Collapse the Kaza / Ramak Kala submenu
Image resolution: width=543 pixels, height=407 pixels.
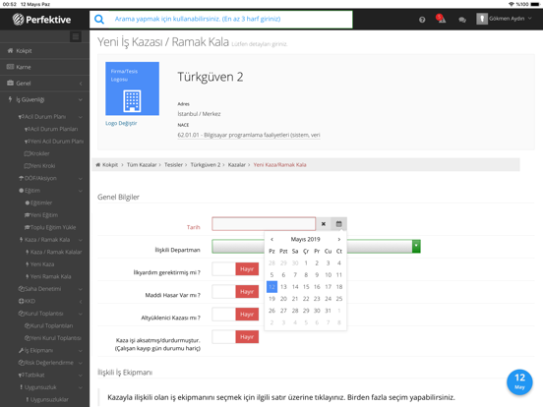click(x=50, y=240)
